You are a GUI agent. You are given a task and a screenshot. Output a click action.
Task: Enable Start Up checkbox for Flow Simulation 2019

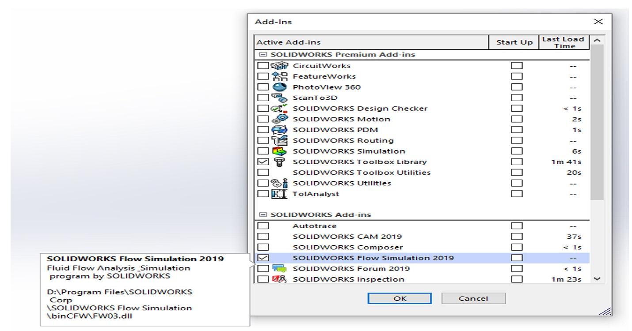(517, 258)
